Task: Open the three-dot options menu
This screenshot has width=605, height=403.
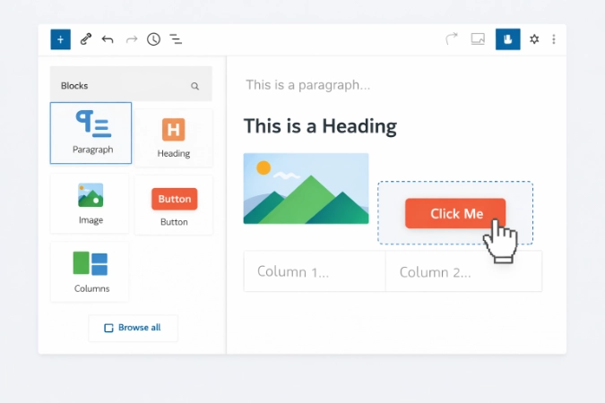Action: click(x=554, y=39)
